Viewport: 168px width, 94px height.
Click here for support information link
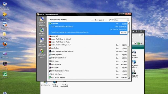[x=62, y=26]
